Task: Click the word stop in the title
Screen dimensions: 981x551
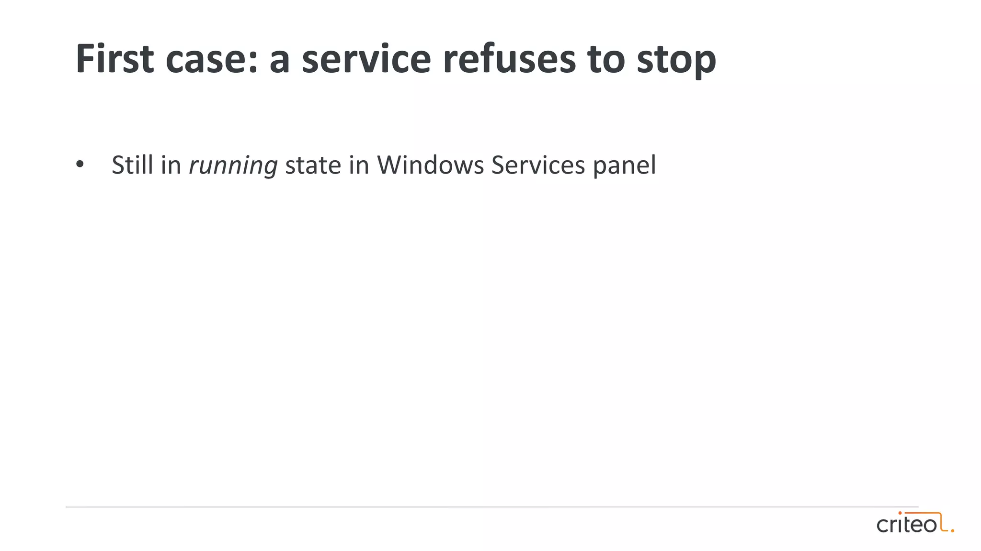Action: (676, 61)
